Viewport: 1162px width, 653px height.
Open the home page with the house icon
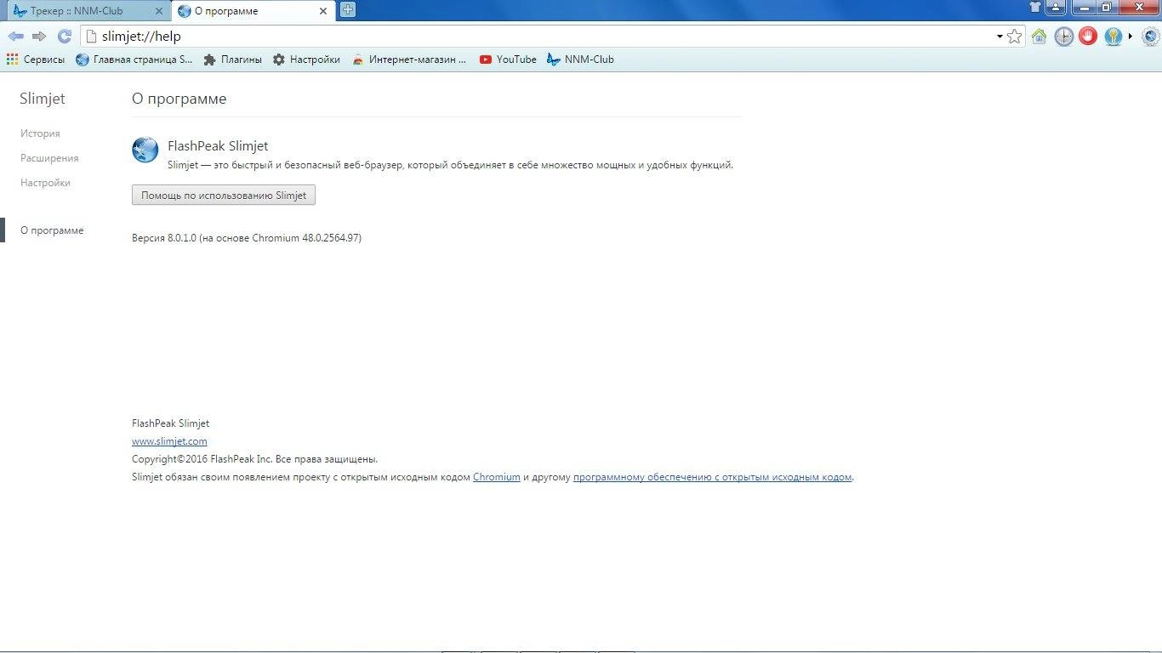point(1039,37)
